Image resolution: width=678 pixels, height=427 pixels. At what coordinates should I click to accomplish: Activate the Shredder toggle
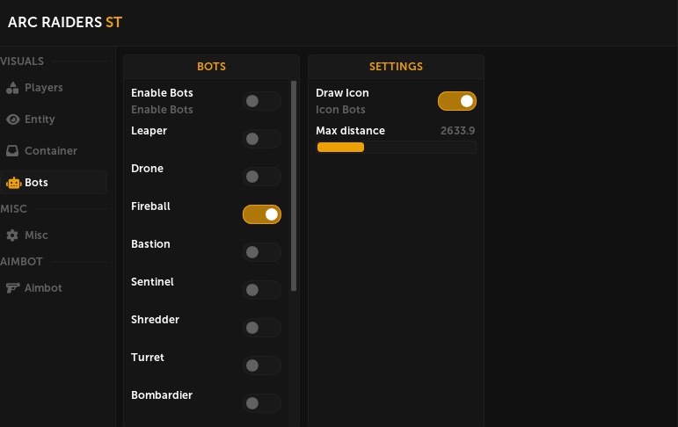[262, 328]
